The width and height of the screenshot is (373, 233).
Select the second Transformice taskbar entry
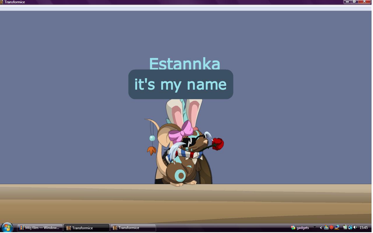coord(133,227)
